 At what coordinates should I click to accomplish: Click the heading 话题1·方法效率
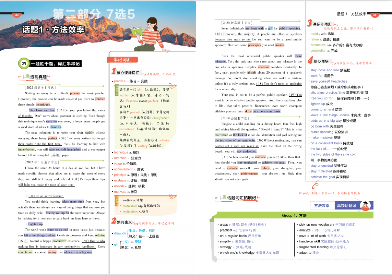53,29
